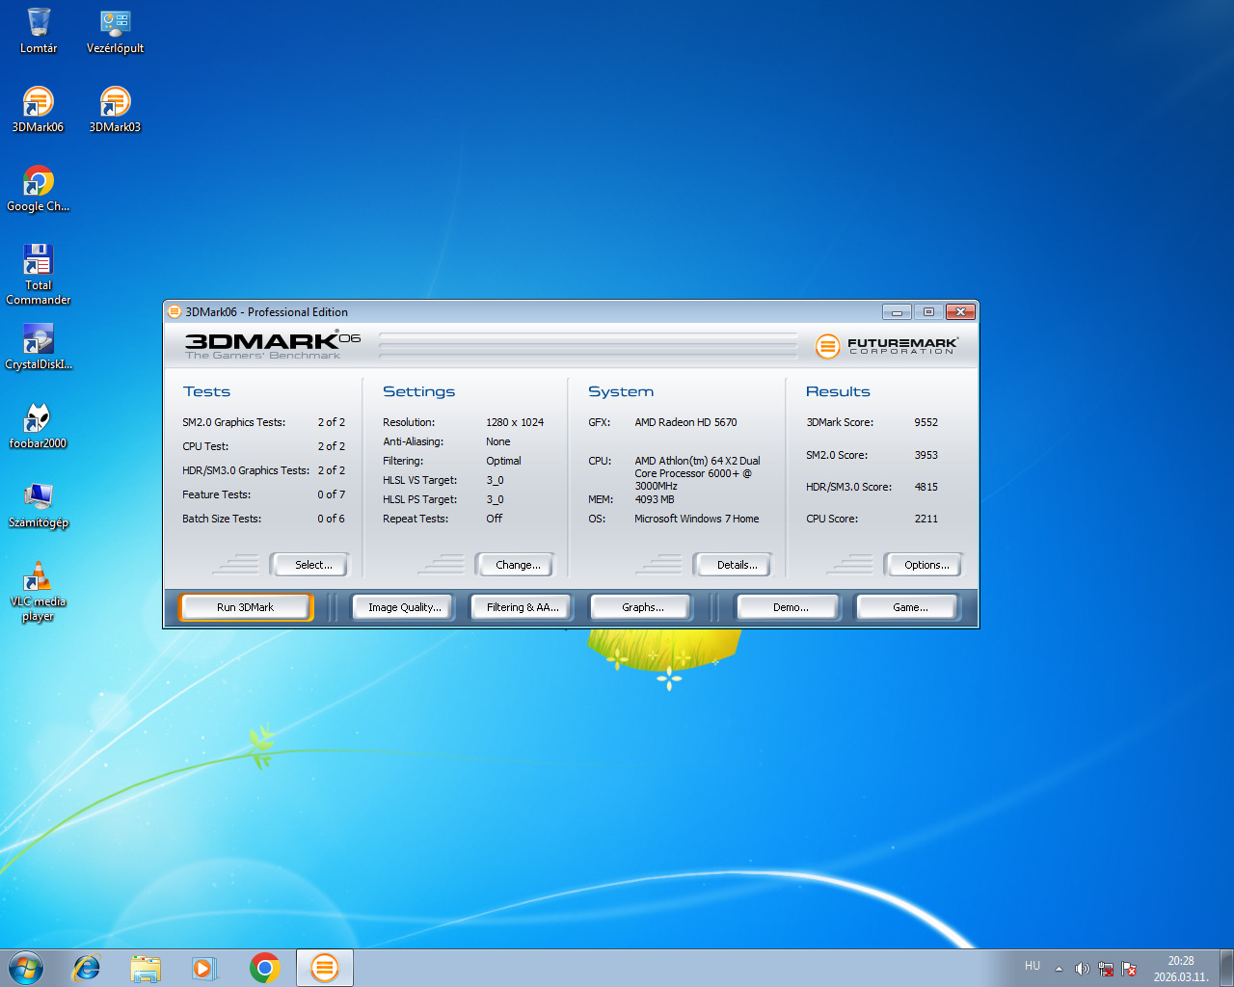1234x987 pixels.
Task: Click the Run 3DMark button
Action: tap(245, 607)
